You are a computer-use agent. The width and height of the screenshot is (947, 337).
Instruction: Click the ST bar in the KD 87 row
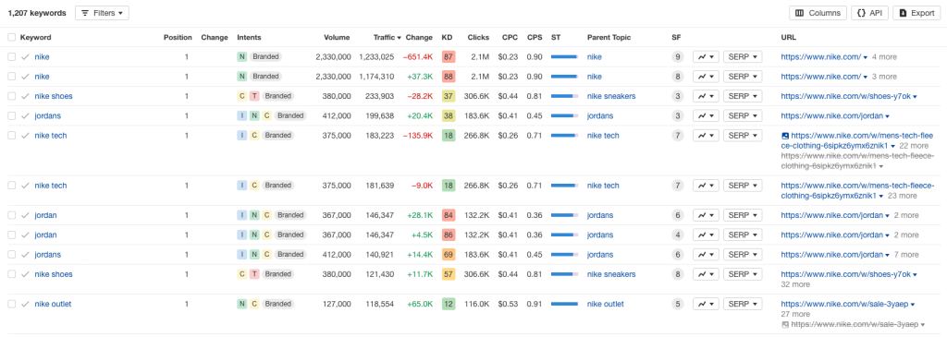click(565, 57)
